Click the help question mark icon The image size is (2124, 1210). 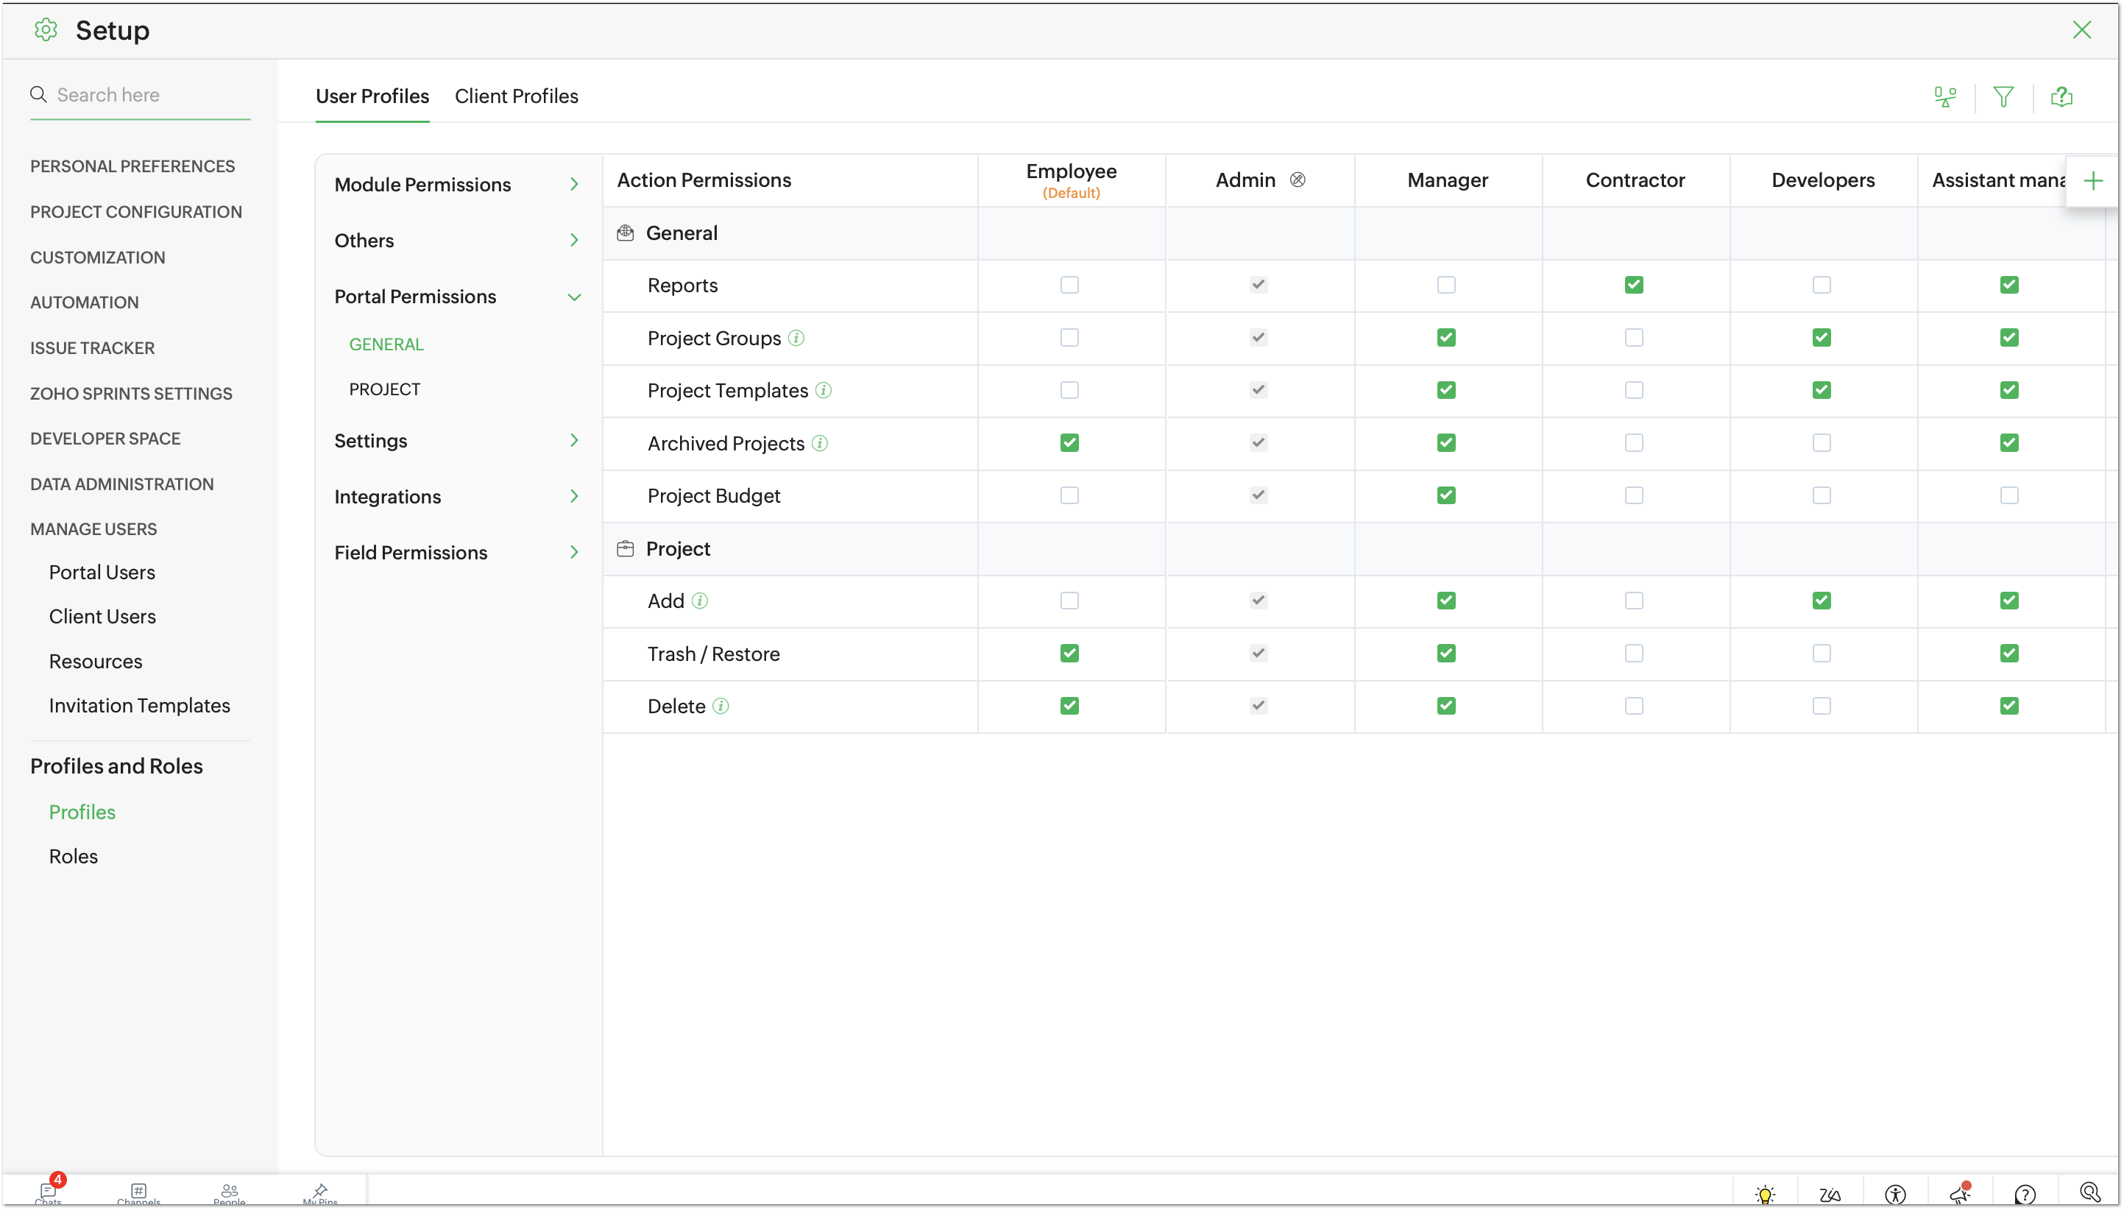[x=2025, y=1195]
